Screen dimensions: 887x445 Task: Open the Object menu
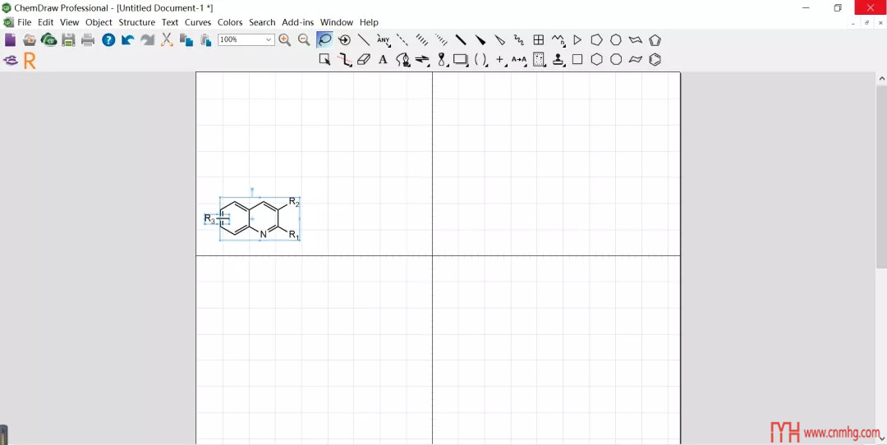click(99, 22)
